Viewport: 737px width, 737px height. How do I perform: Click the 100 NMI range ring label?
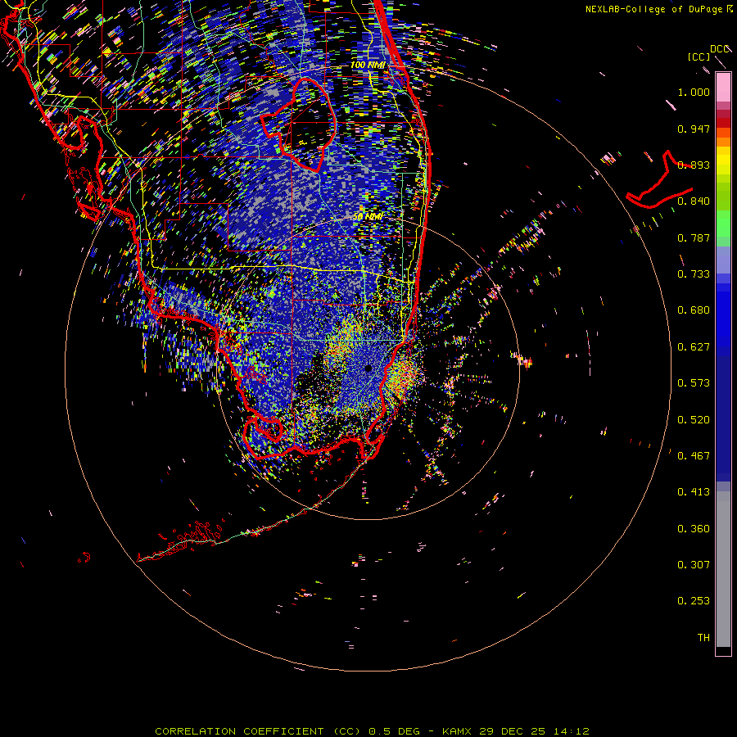point(368,65)
